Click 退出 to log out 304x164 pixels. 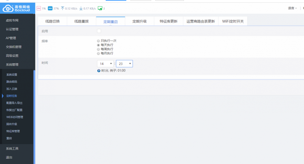click(x=9, y=157)
